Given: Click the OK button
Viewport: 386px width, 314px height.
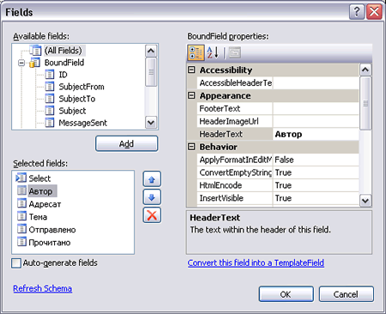Looking at the screenshot, I should (286, 294).
